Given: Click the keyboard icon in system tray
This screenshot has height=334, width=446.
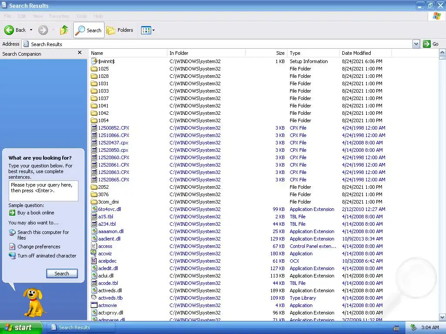Looking at the screenshot, I should click(396, 328).
